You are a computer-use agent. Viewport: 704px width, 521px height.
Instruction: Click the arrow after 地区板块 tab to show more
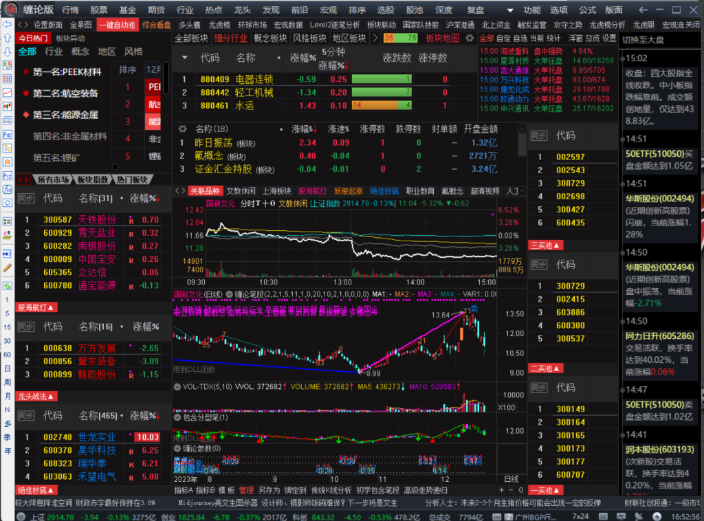pyautogui.click(x=375, y=38)
